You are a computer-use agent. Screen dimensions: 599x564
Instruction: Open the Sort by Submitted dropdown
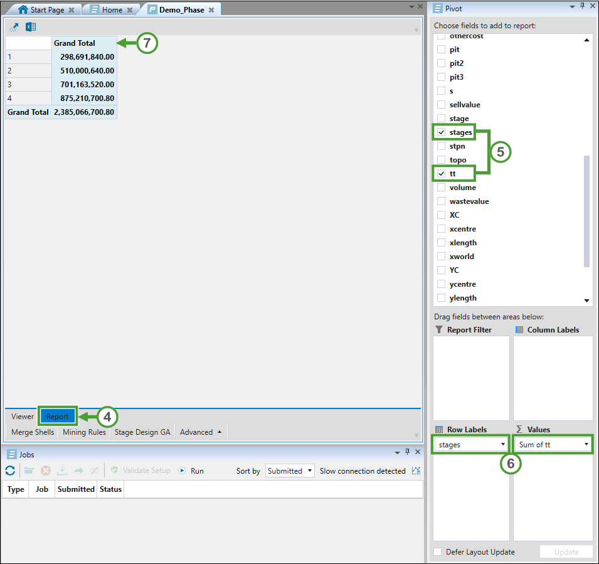tap(310, 471)
